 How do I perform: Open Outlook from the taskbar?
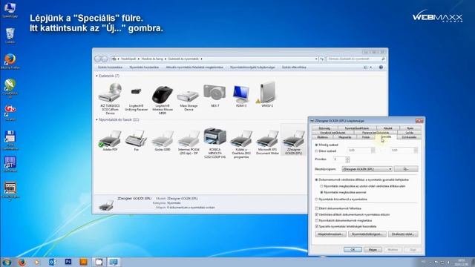(x=53, y=262)
